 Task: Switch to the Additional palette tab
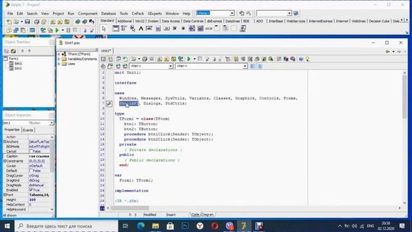[x=124, y=21]
